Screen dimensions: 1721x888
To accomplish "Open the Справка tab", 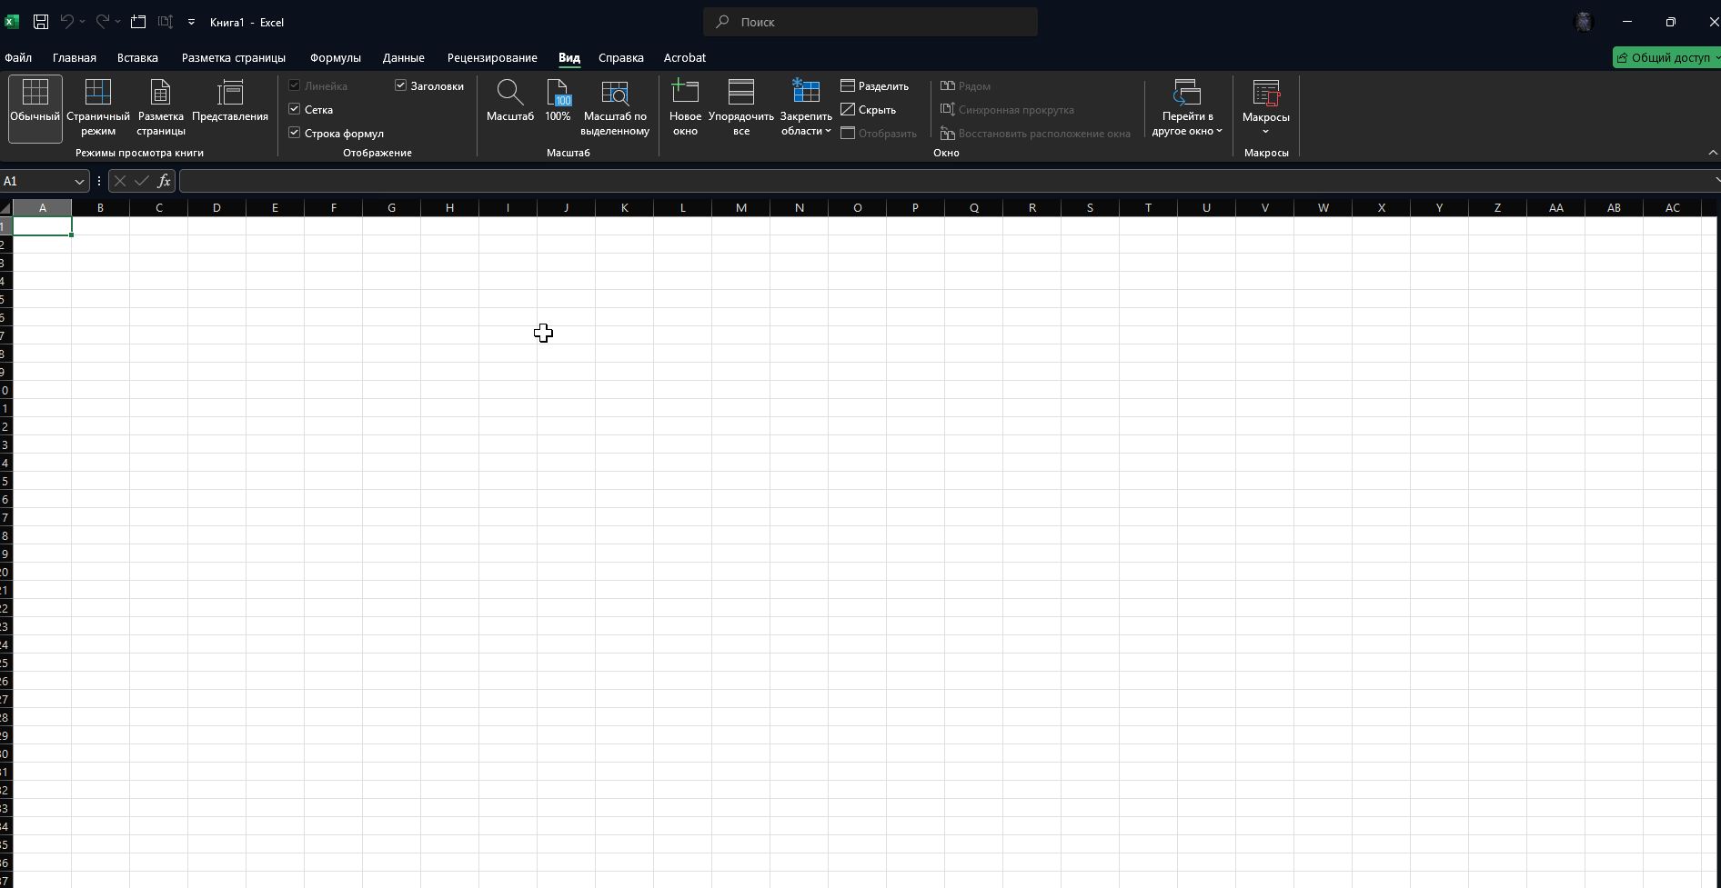I will pyautogui.click(x=621, y=57).
